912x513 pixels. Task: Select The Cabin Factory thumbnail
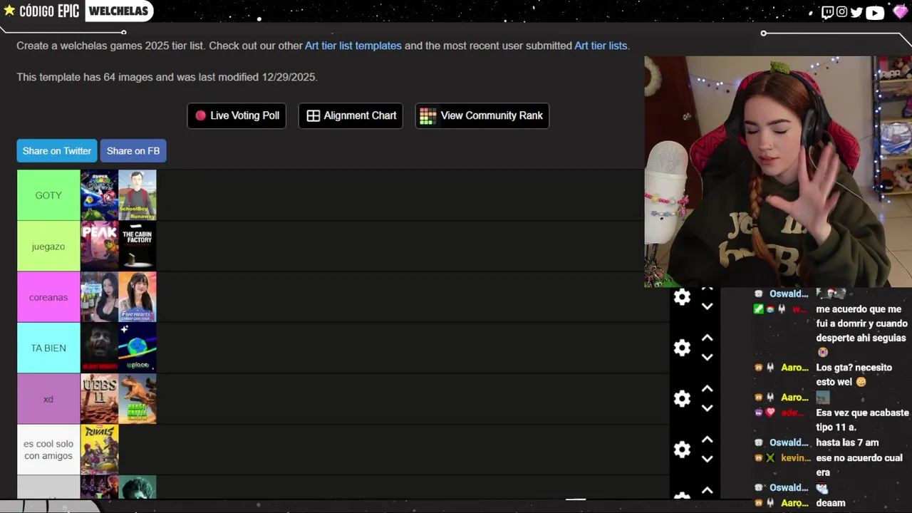(x=138, y=247)
